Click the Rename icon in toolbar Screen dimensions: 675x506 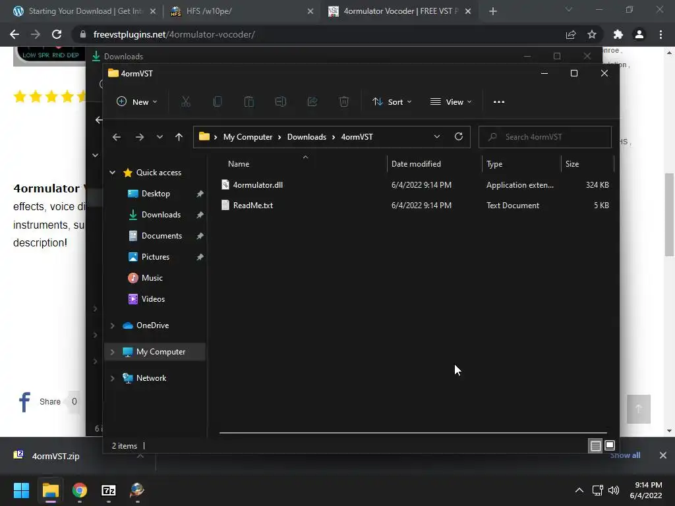pos(281,102)
